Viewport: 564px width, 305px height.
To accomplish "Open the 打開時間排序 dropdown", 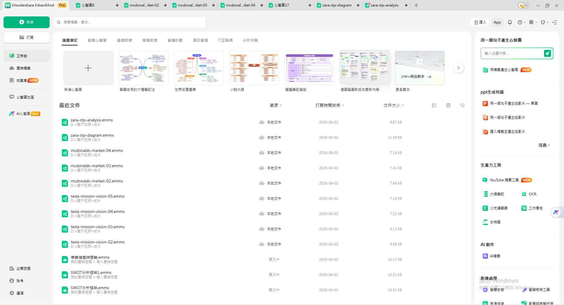I will pyautogui.click(x=330, y=105).
